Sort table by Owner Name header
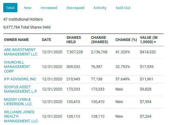170x125 pixels. [x=16, y=40]
